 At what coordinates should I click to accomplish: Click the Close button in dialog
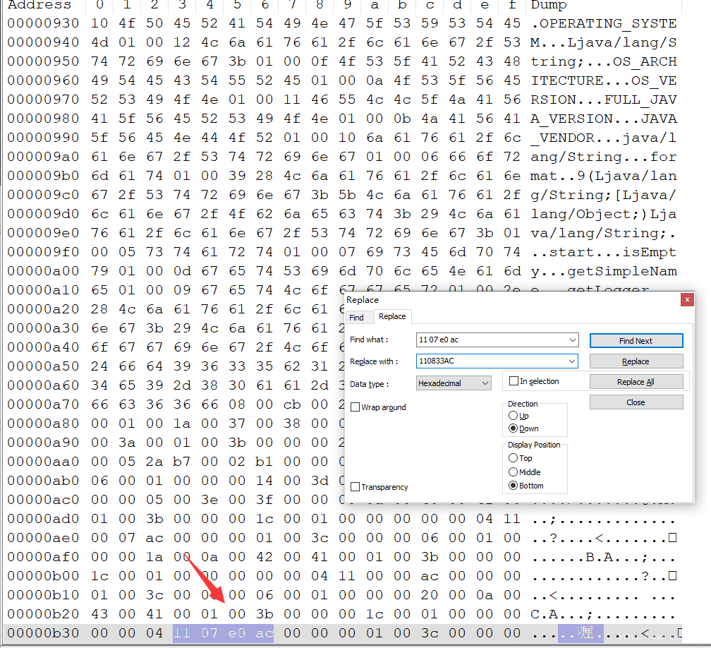point(636,402)
